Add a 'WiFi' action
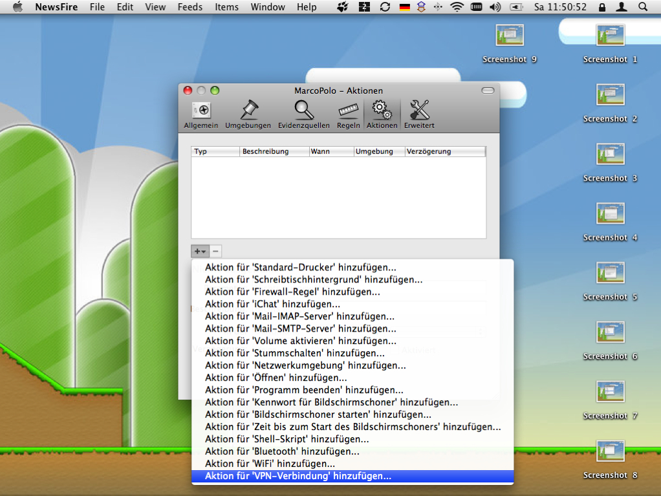Viewport: 661px width, 496px height. [x=352, y=463]
